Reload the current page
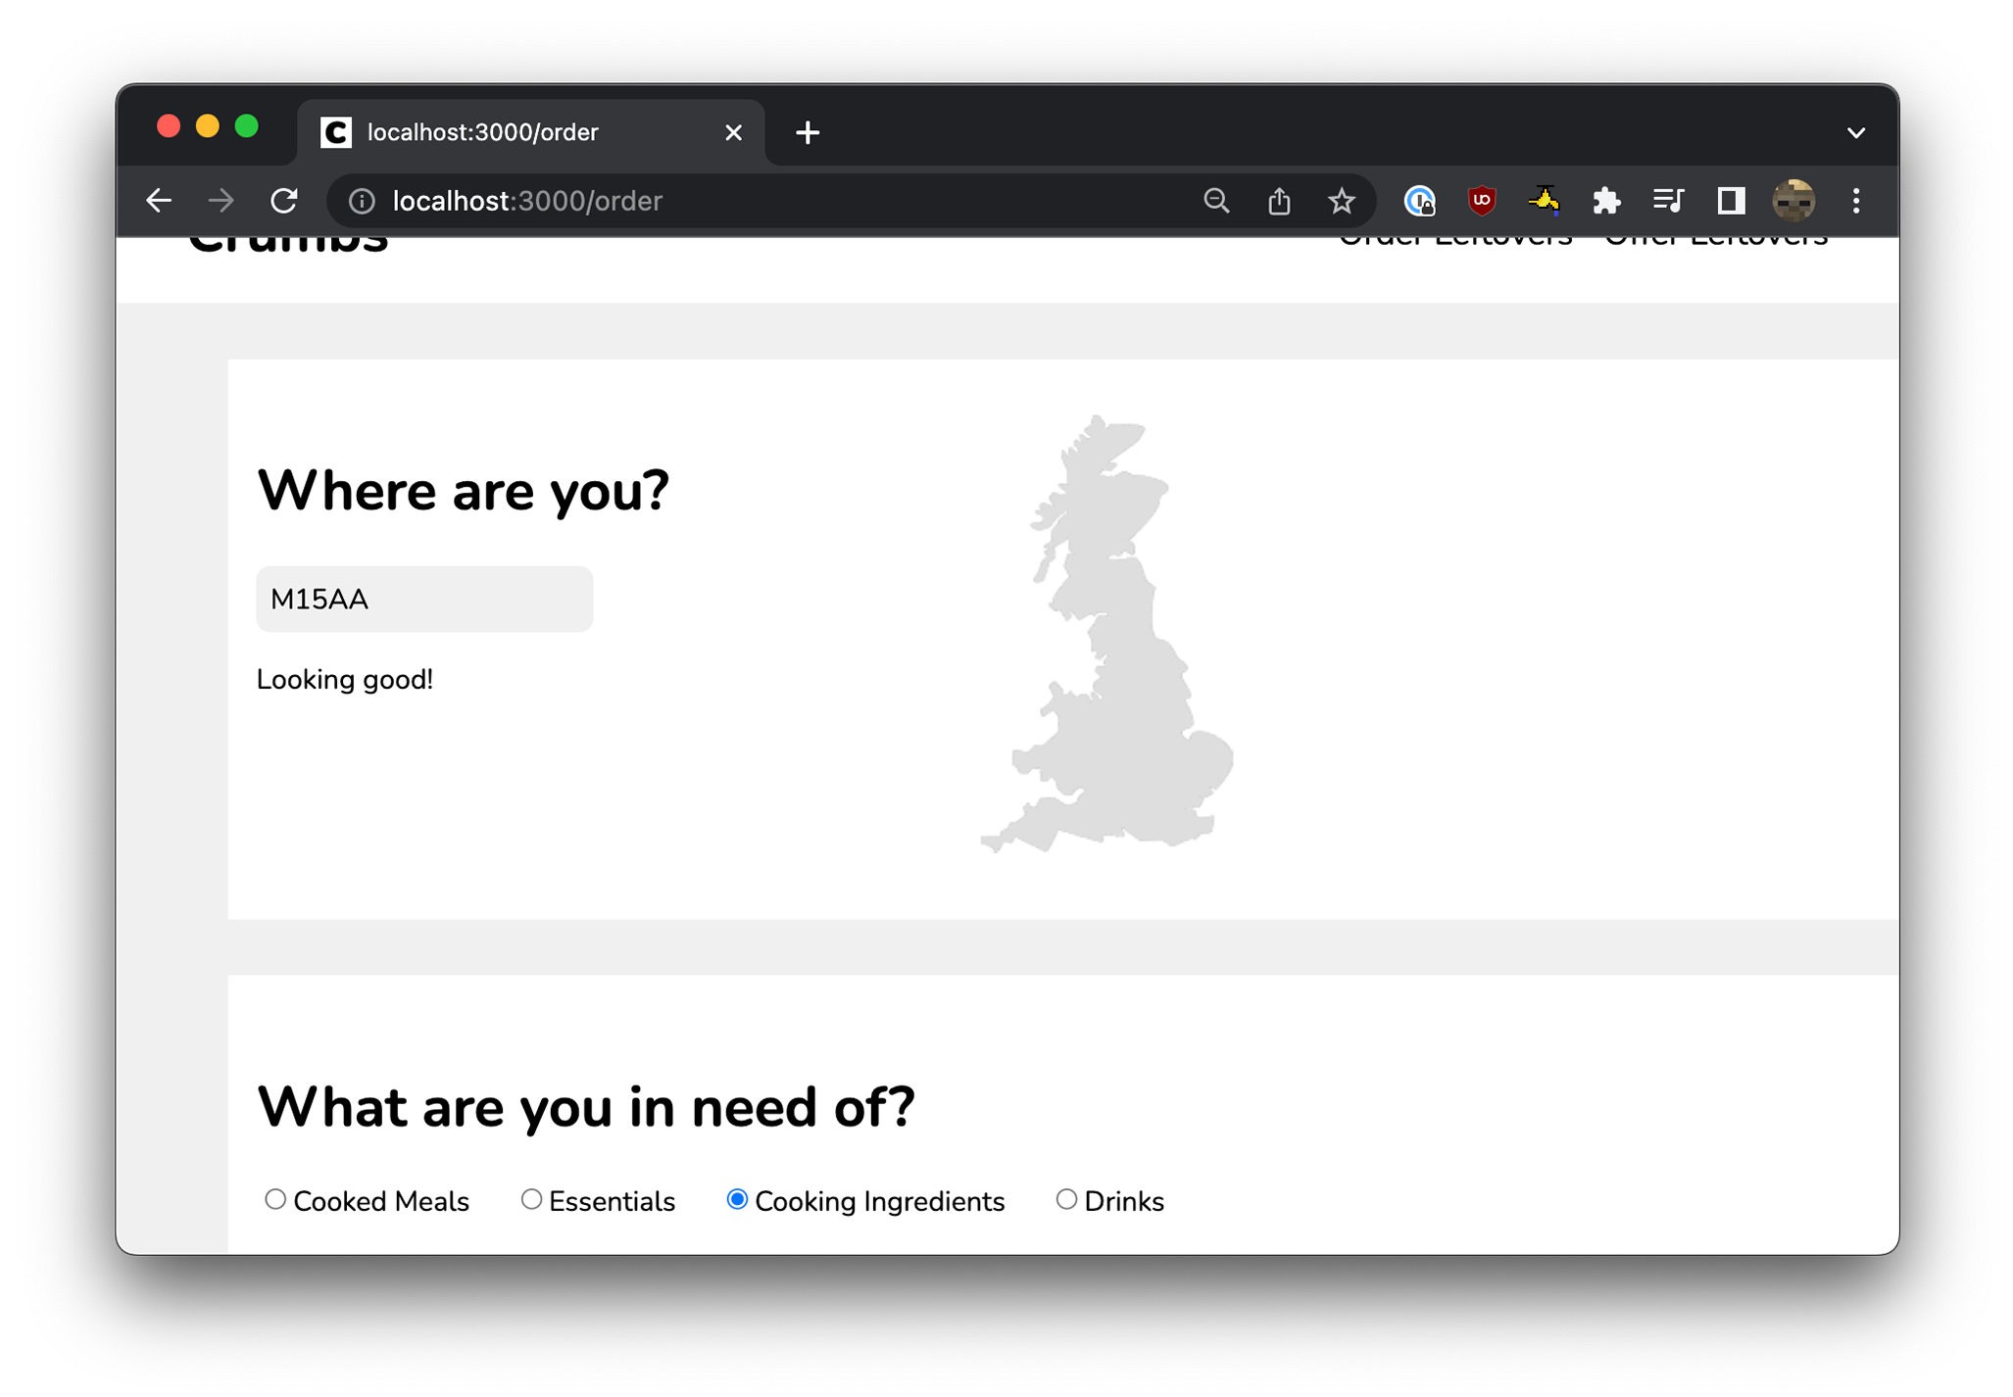Image resolution: width=2013 pixels, height=1397 pixels. point(284,200)
